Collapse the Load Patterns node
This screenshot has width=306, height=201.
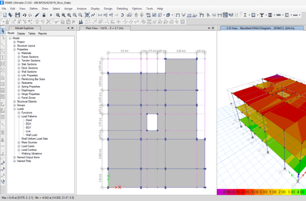pos(19,116)
